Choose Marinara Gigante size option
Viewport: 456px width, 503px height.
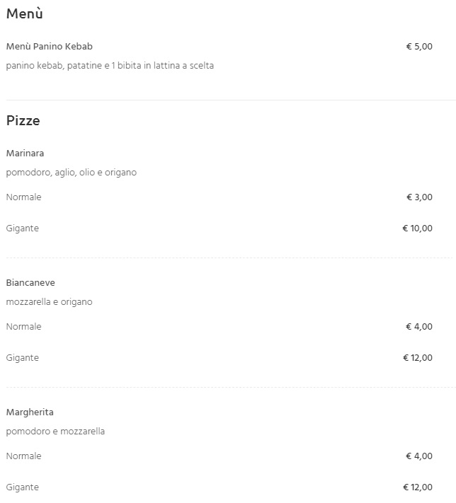(x=23, y=229)
